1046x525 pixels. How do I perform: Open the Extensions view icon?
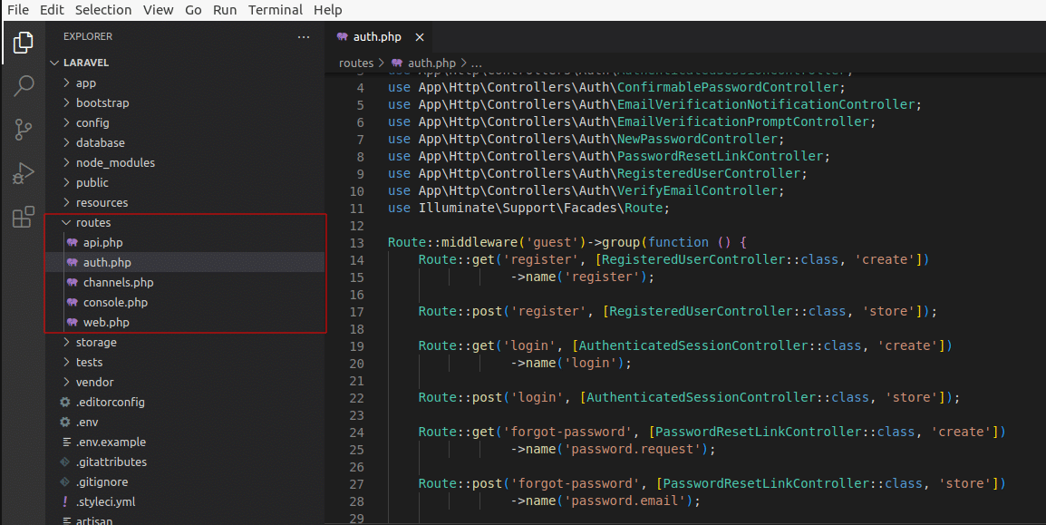(x=24, y=218)
